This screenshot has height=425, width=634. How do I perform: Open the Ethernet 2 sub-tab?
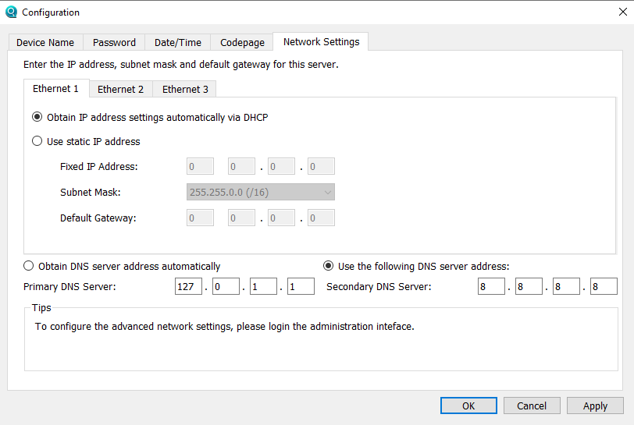click(x=120, y=89)
